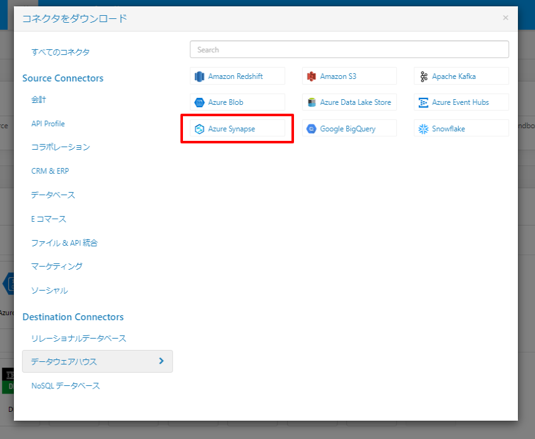This screenshot has height=439, width=535.
Task: Select the Amazon Redshift label
Action: [x=235, y=76]
